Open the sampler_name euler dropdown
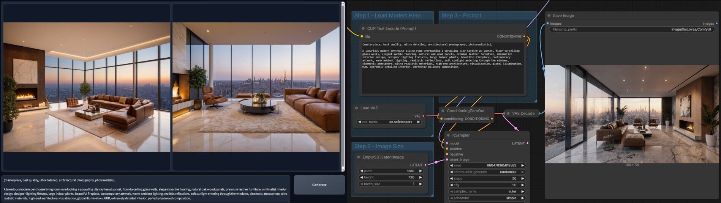This screenshot has height=203, width=721. click(487, 192)
